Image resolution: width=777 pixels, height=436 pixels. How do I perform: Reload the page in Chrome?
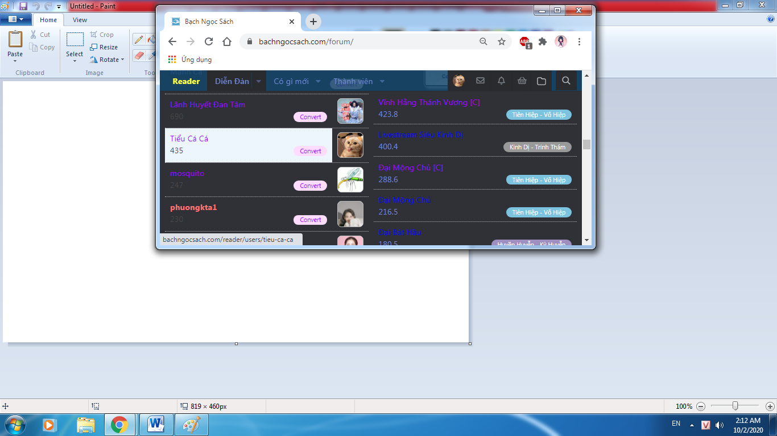pos(209,41)
